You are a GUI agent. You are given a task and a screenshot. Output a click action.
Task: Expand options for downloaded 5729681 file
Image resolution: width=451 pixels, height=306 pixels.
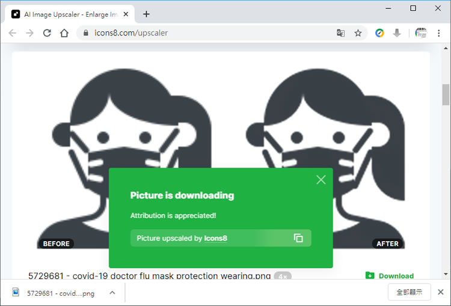click(x=112, y=293)
